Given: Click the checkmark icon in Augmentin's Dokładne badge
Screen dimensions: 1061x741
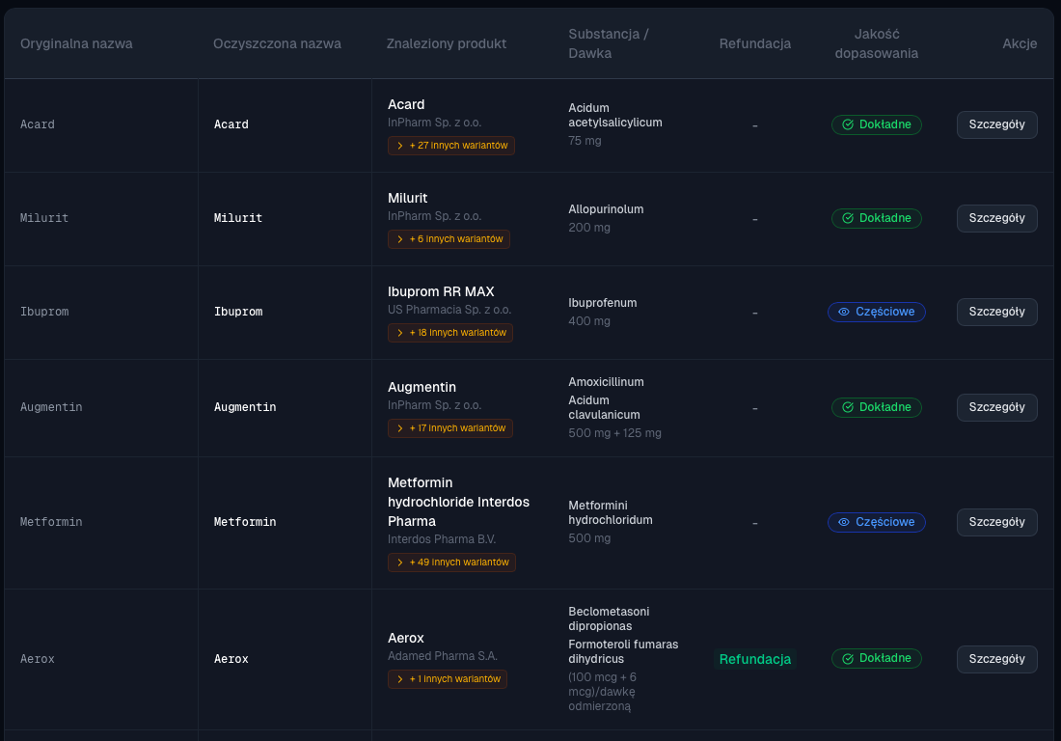Looking at the screenshot, I should (848, 407).
